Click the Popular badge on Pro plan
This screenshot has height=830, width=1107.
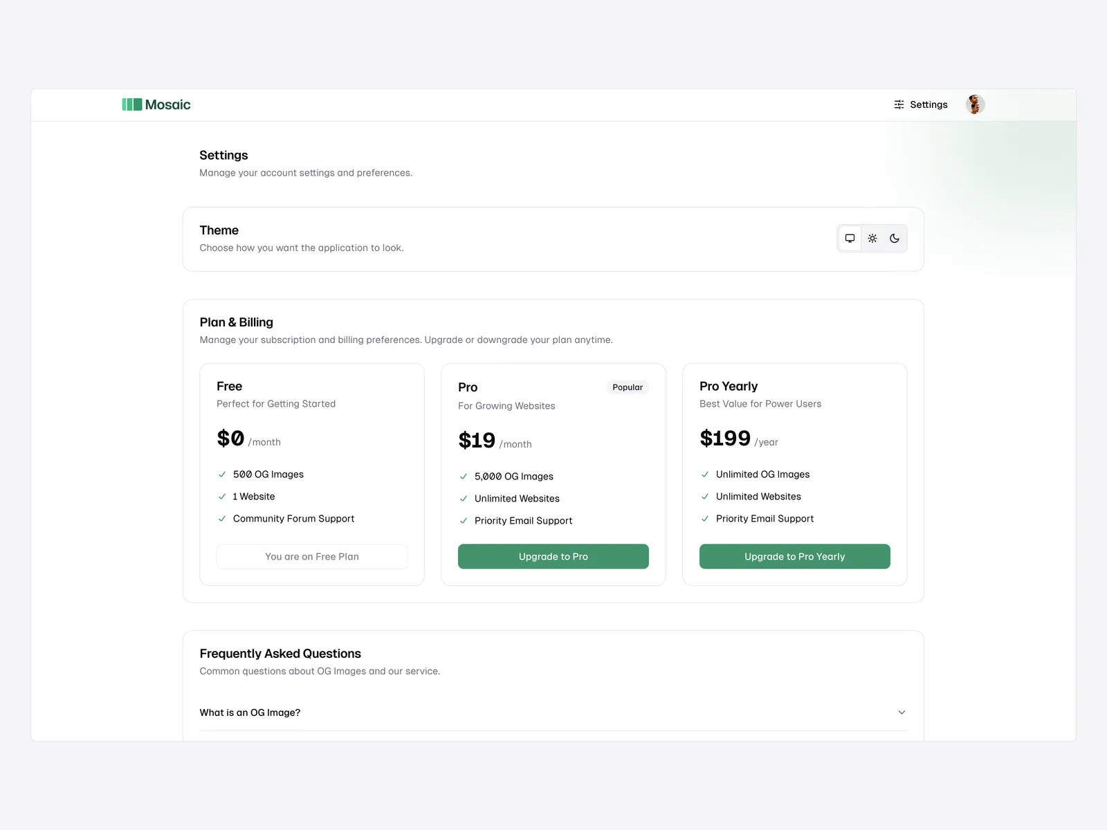(x=627, y=387)
